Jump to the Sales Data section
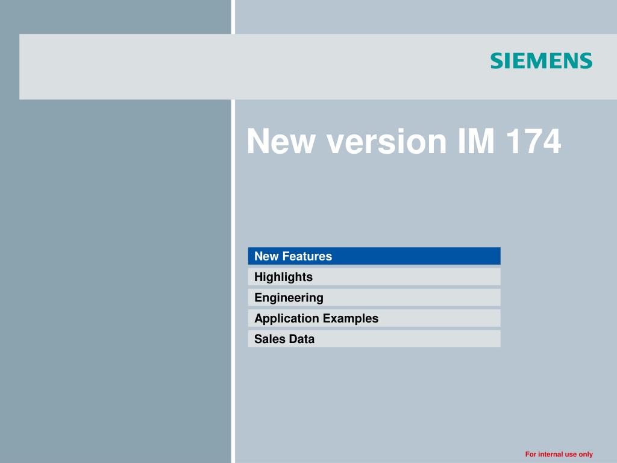The image size is (617, 463). click(x=374, y=339)
